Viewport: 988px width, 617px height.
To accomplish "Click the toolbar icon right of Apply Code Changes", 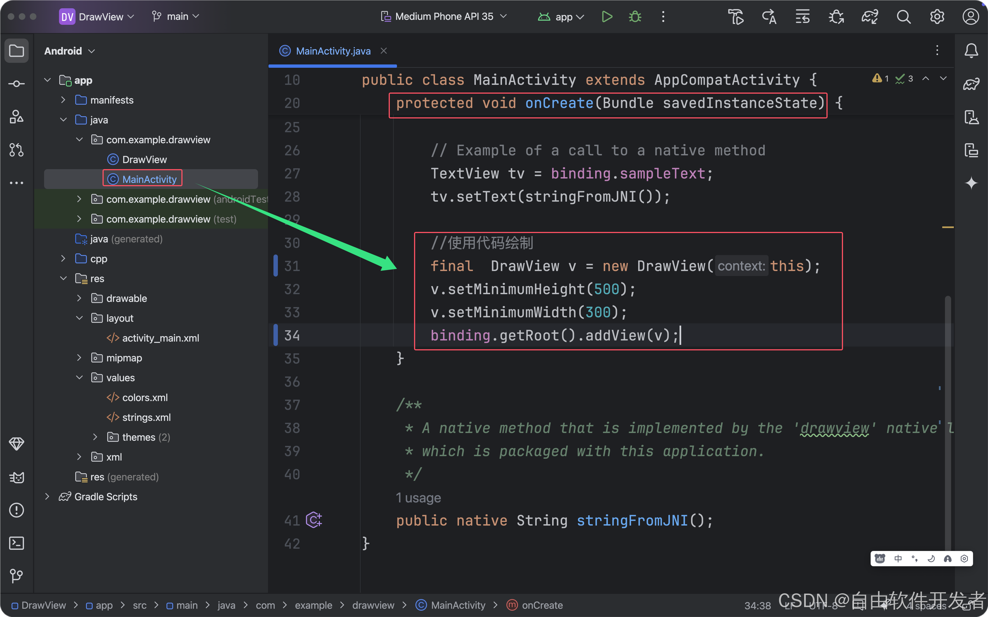I will (803, 17).
